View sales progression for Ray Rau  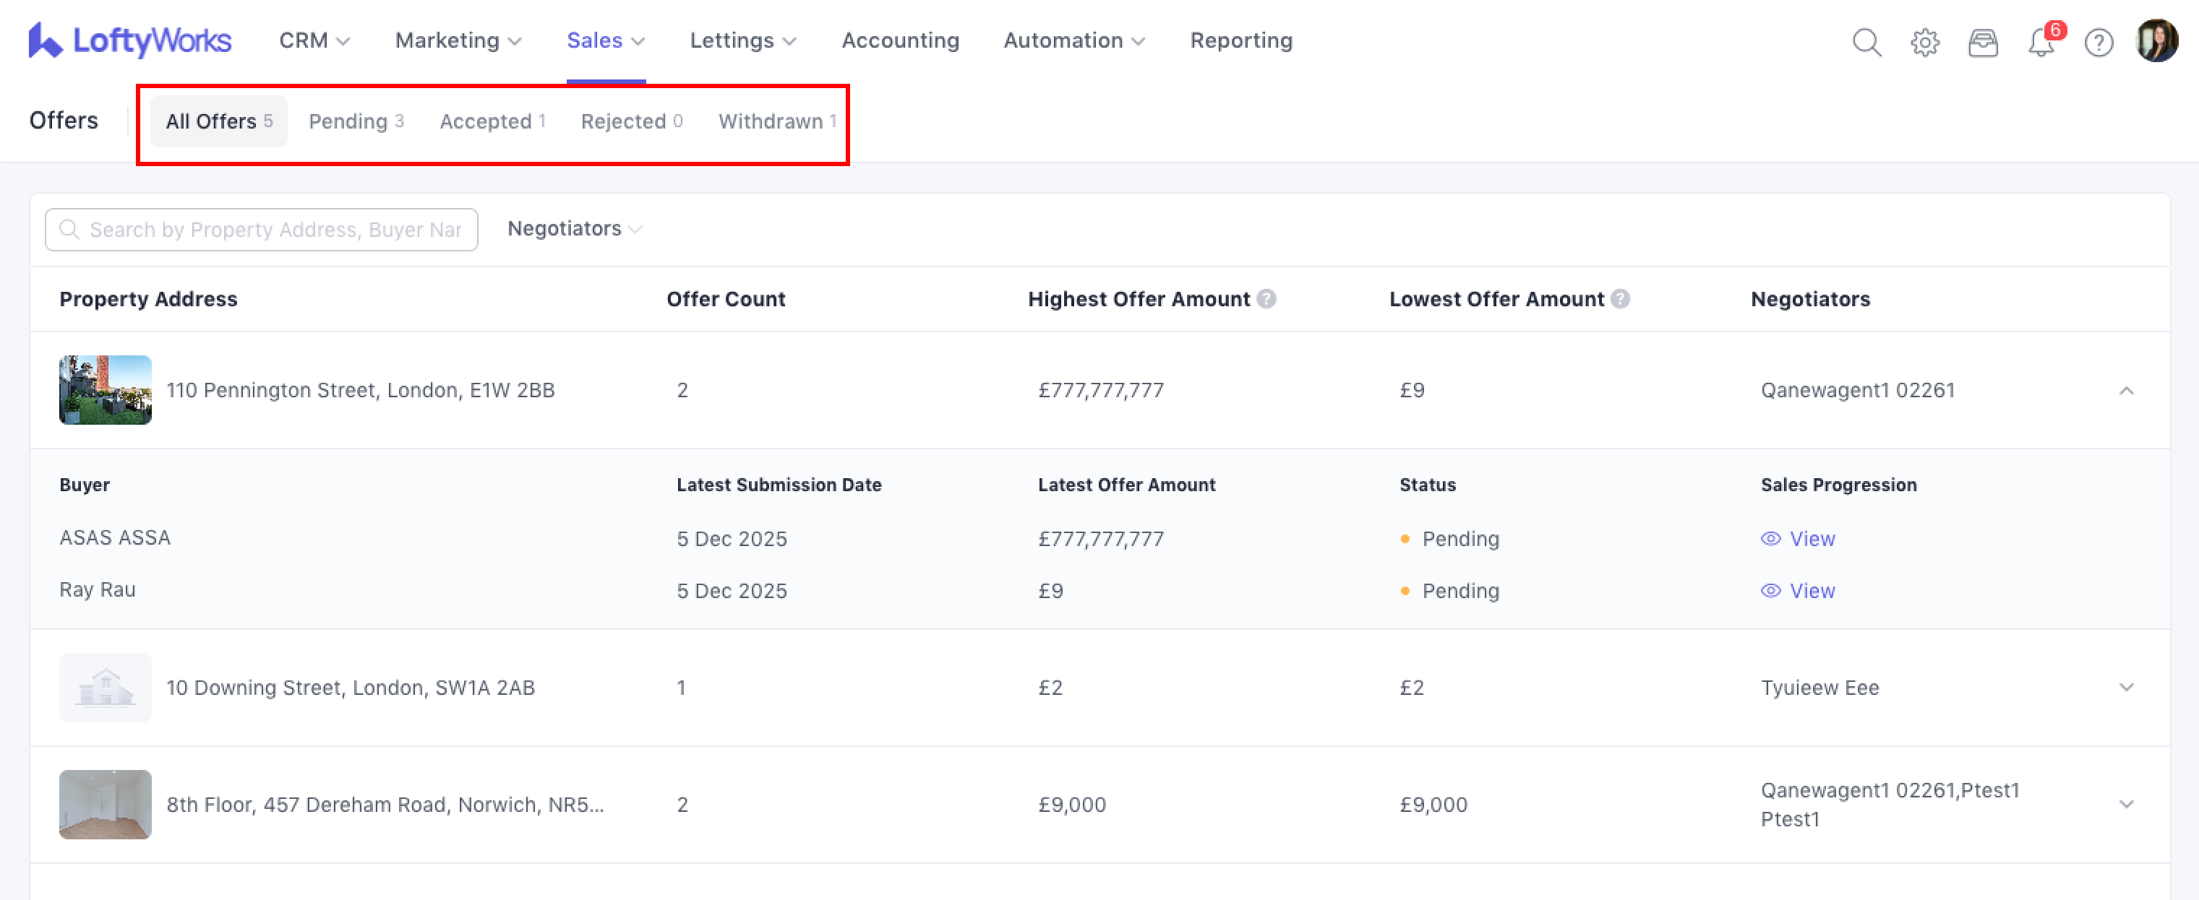(x=1799, y=591)
